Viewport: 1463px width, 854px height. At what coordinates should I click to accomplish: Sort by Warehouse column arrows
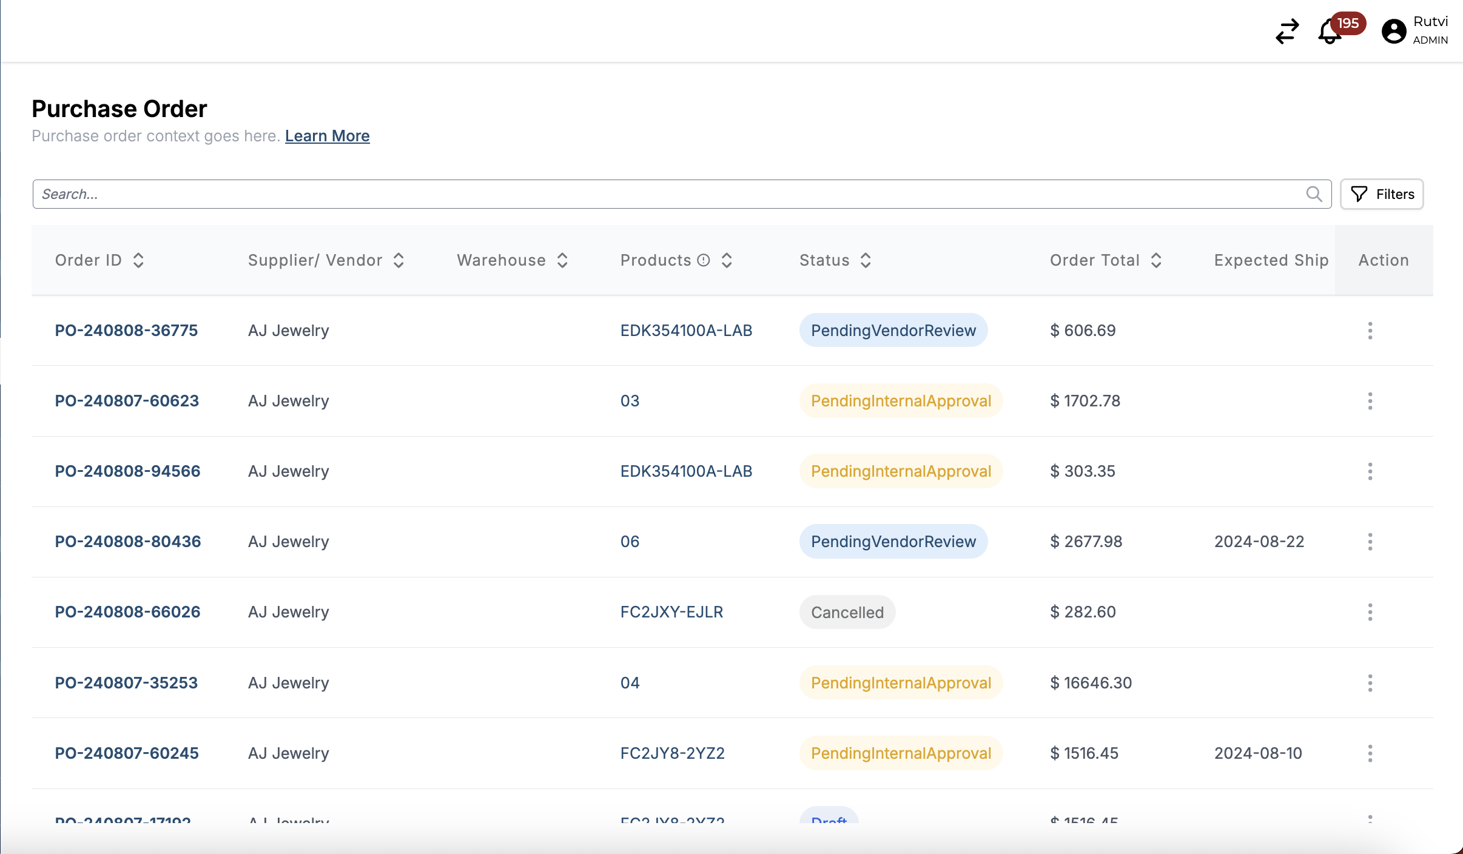pyautogui.click(x=562, y=260)
